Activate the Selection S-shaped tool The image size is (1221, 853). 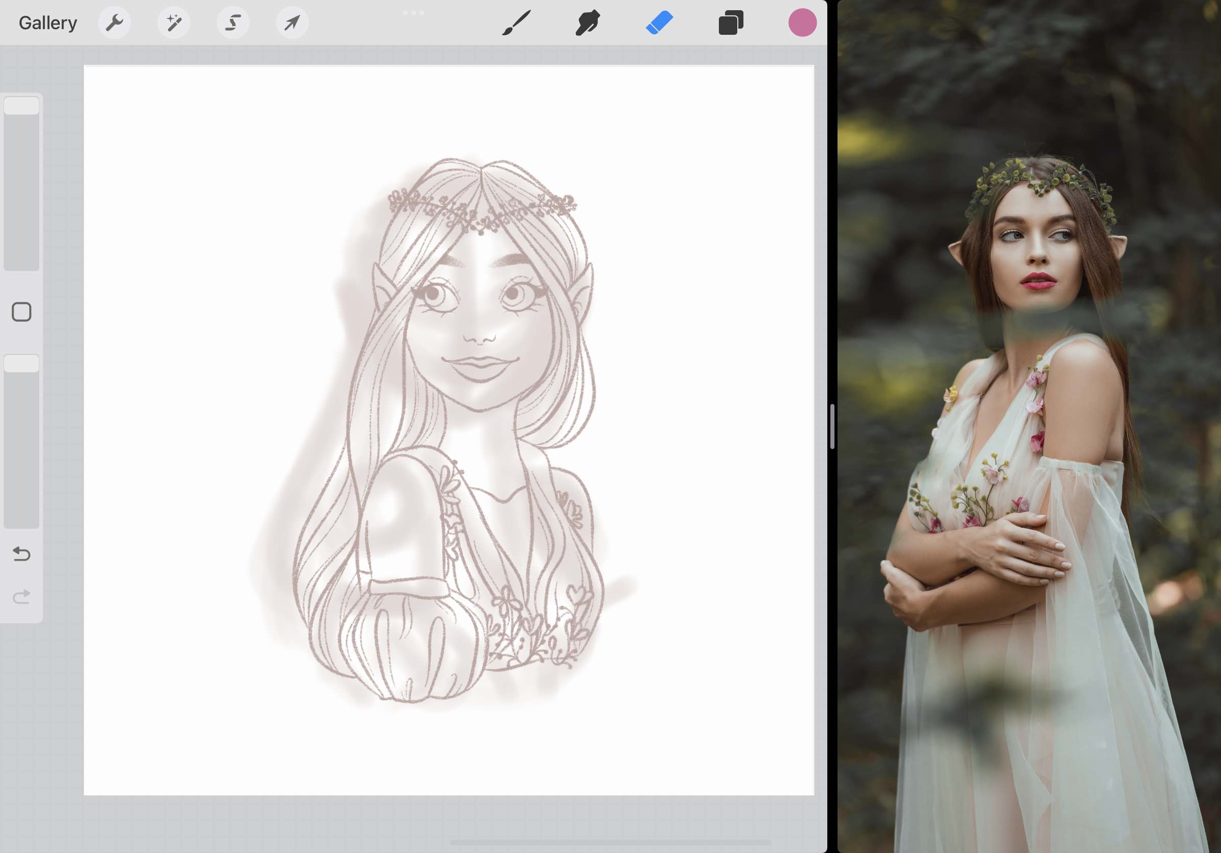233,23
